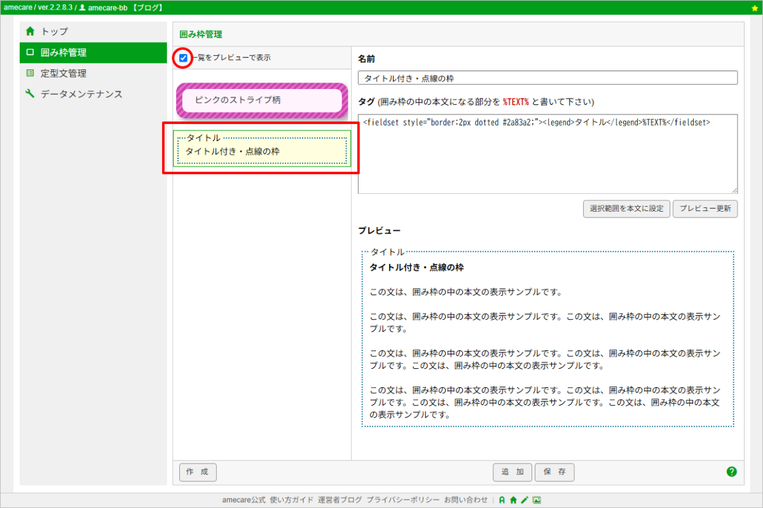Open トップ in the sidebar menu
The width and height of the screenshot is (763, 508).
pyautogui.click(x=54, y=31)
